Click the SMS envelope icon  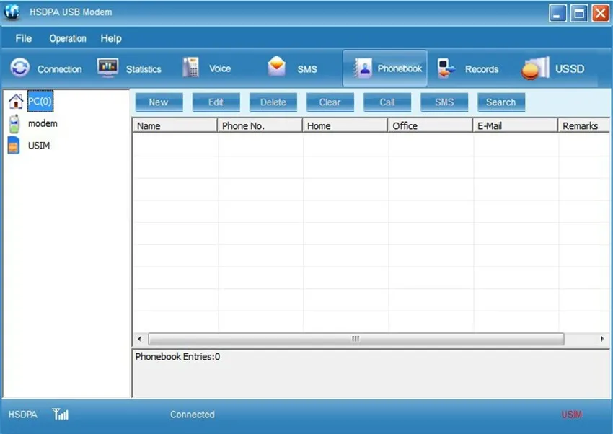pos(277,66)
